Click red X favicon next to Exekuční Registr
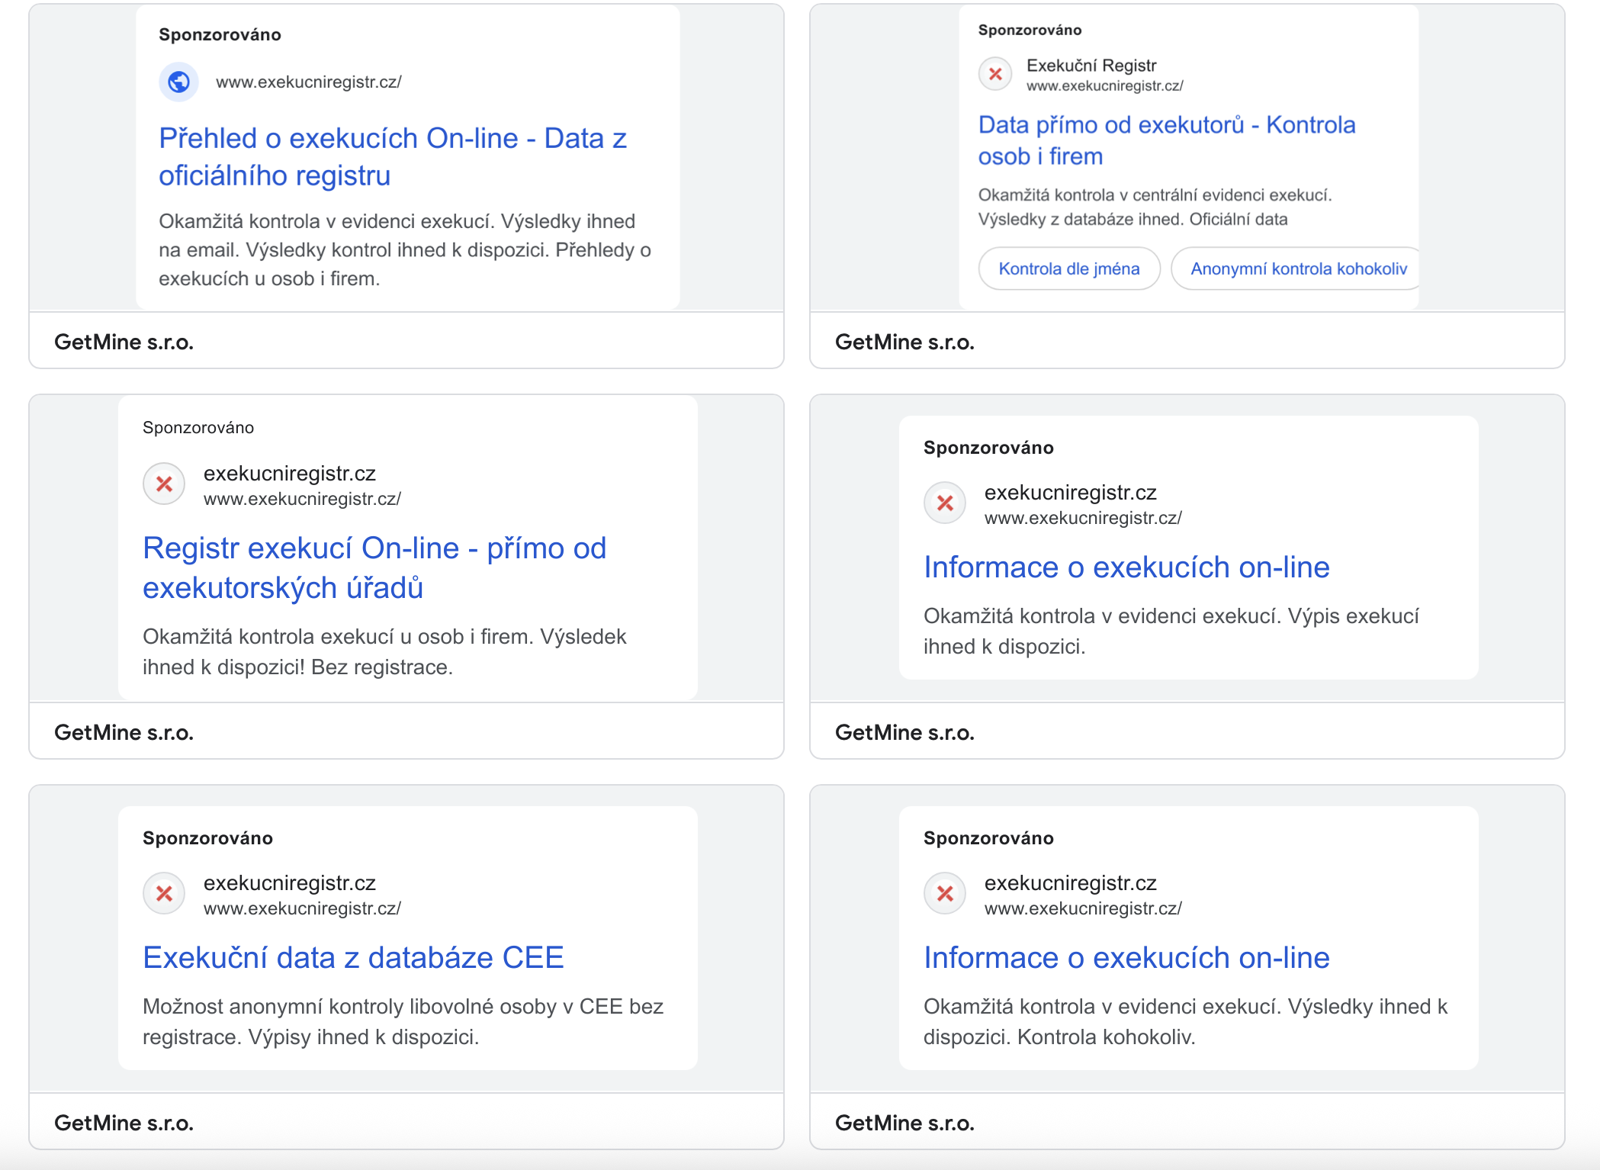 point(995,74)
